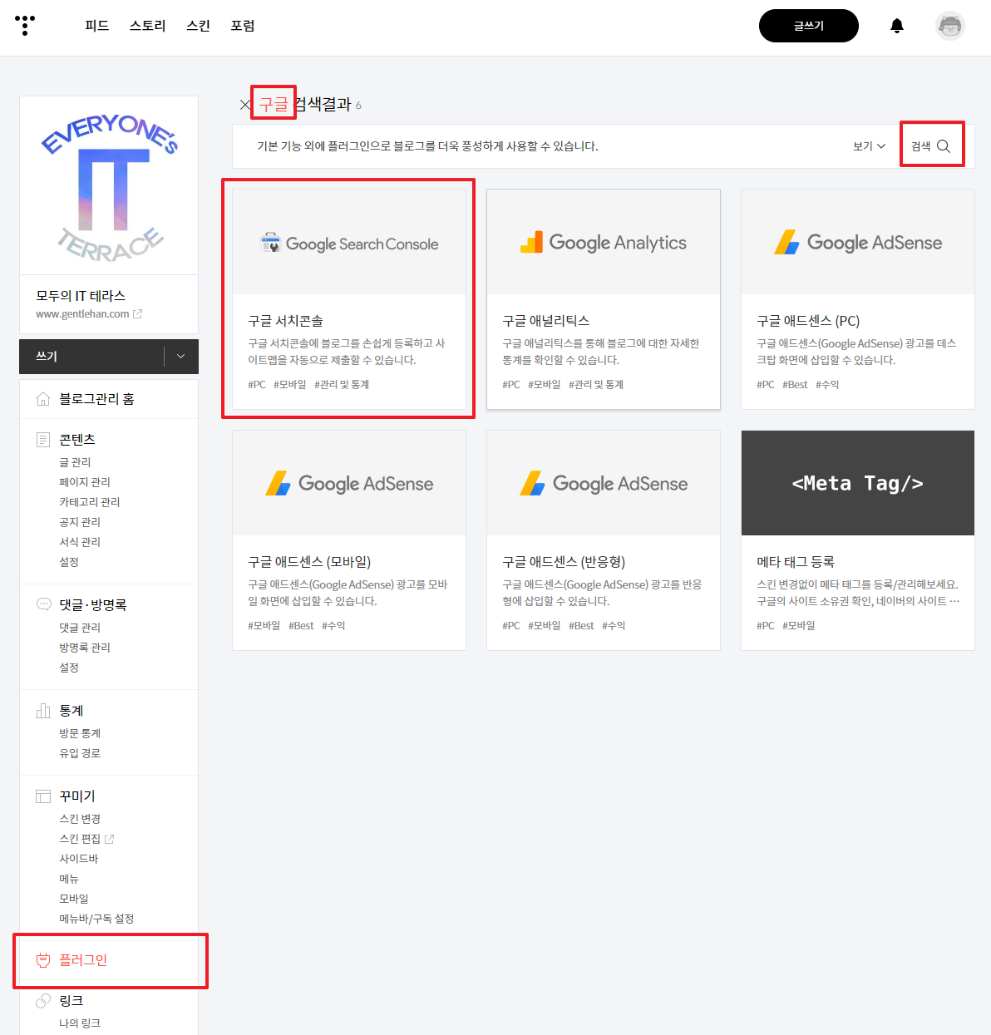The width and height of the screenshot is (991, 1035).
Task: Open external link icon next to www.gentlehan.com
Action: [138, 314]
